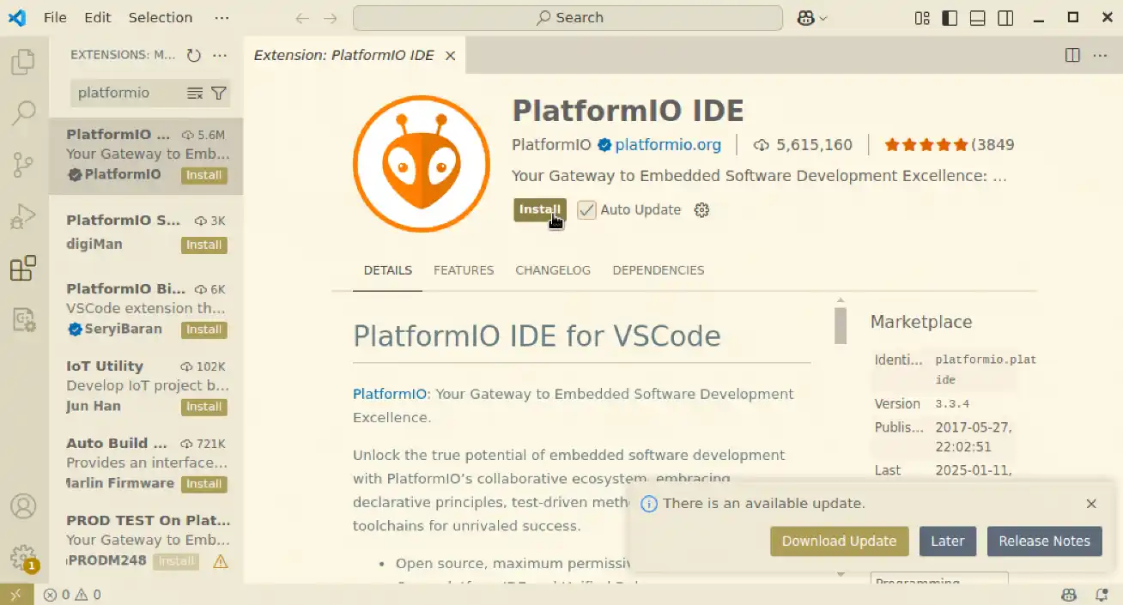This screenshot has width=1123, height=605.
Task: Open editor more actions menu
Action: (1100, 55)
